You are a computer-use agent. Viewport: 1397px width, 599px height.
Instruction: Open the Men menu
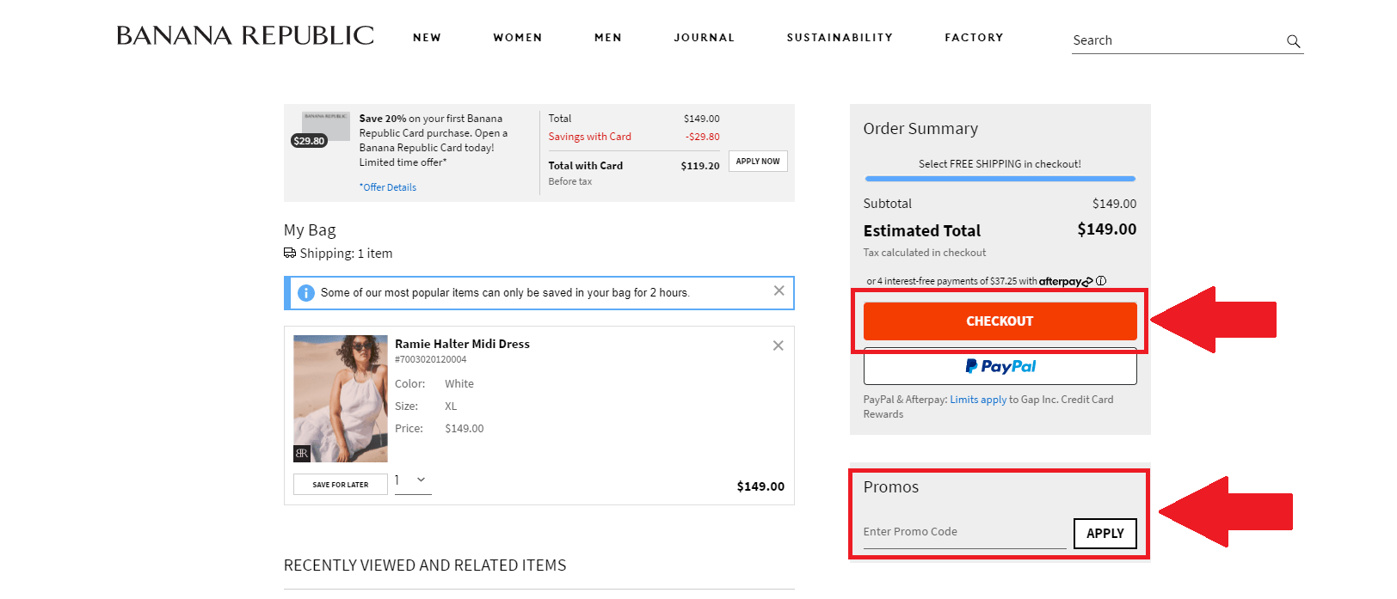(607, 38)
